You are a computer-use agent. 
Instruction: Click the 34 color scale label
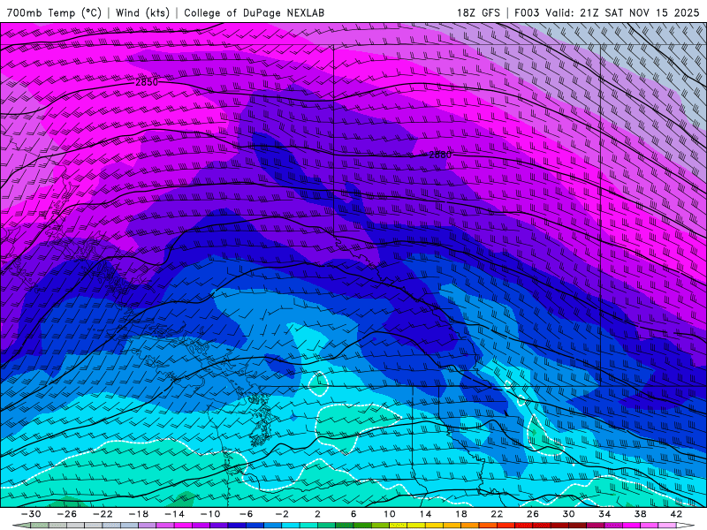(x=604, y=514)
